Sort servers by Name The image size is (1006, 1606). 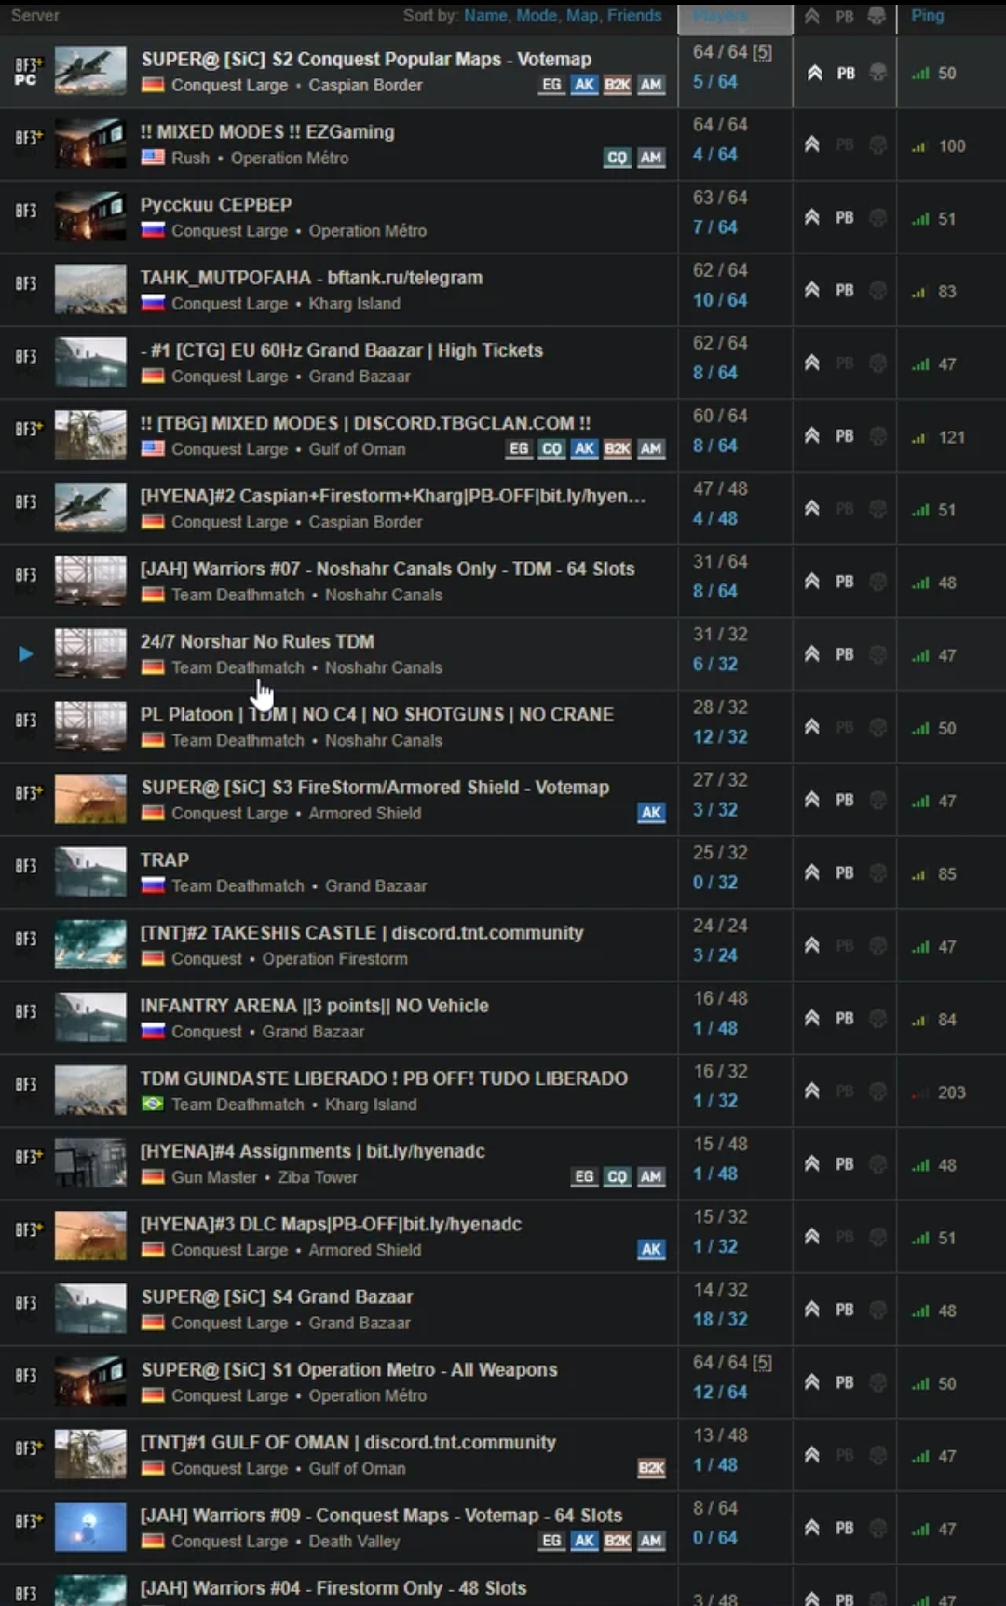(x=485, y=16)
